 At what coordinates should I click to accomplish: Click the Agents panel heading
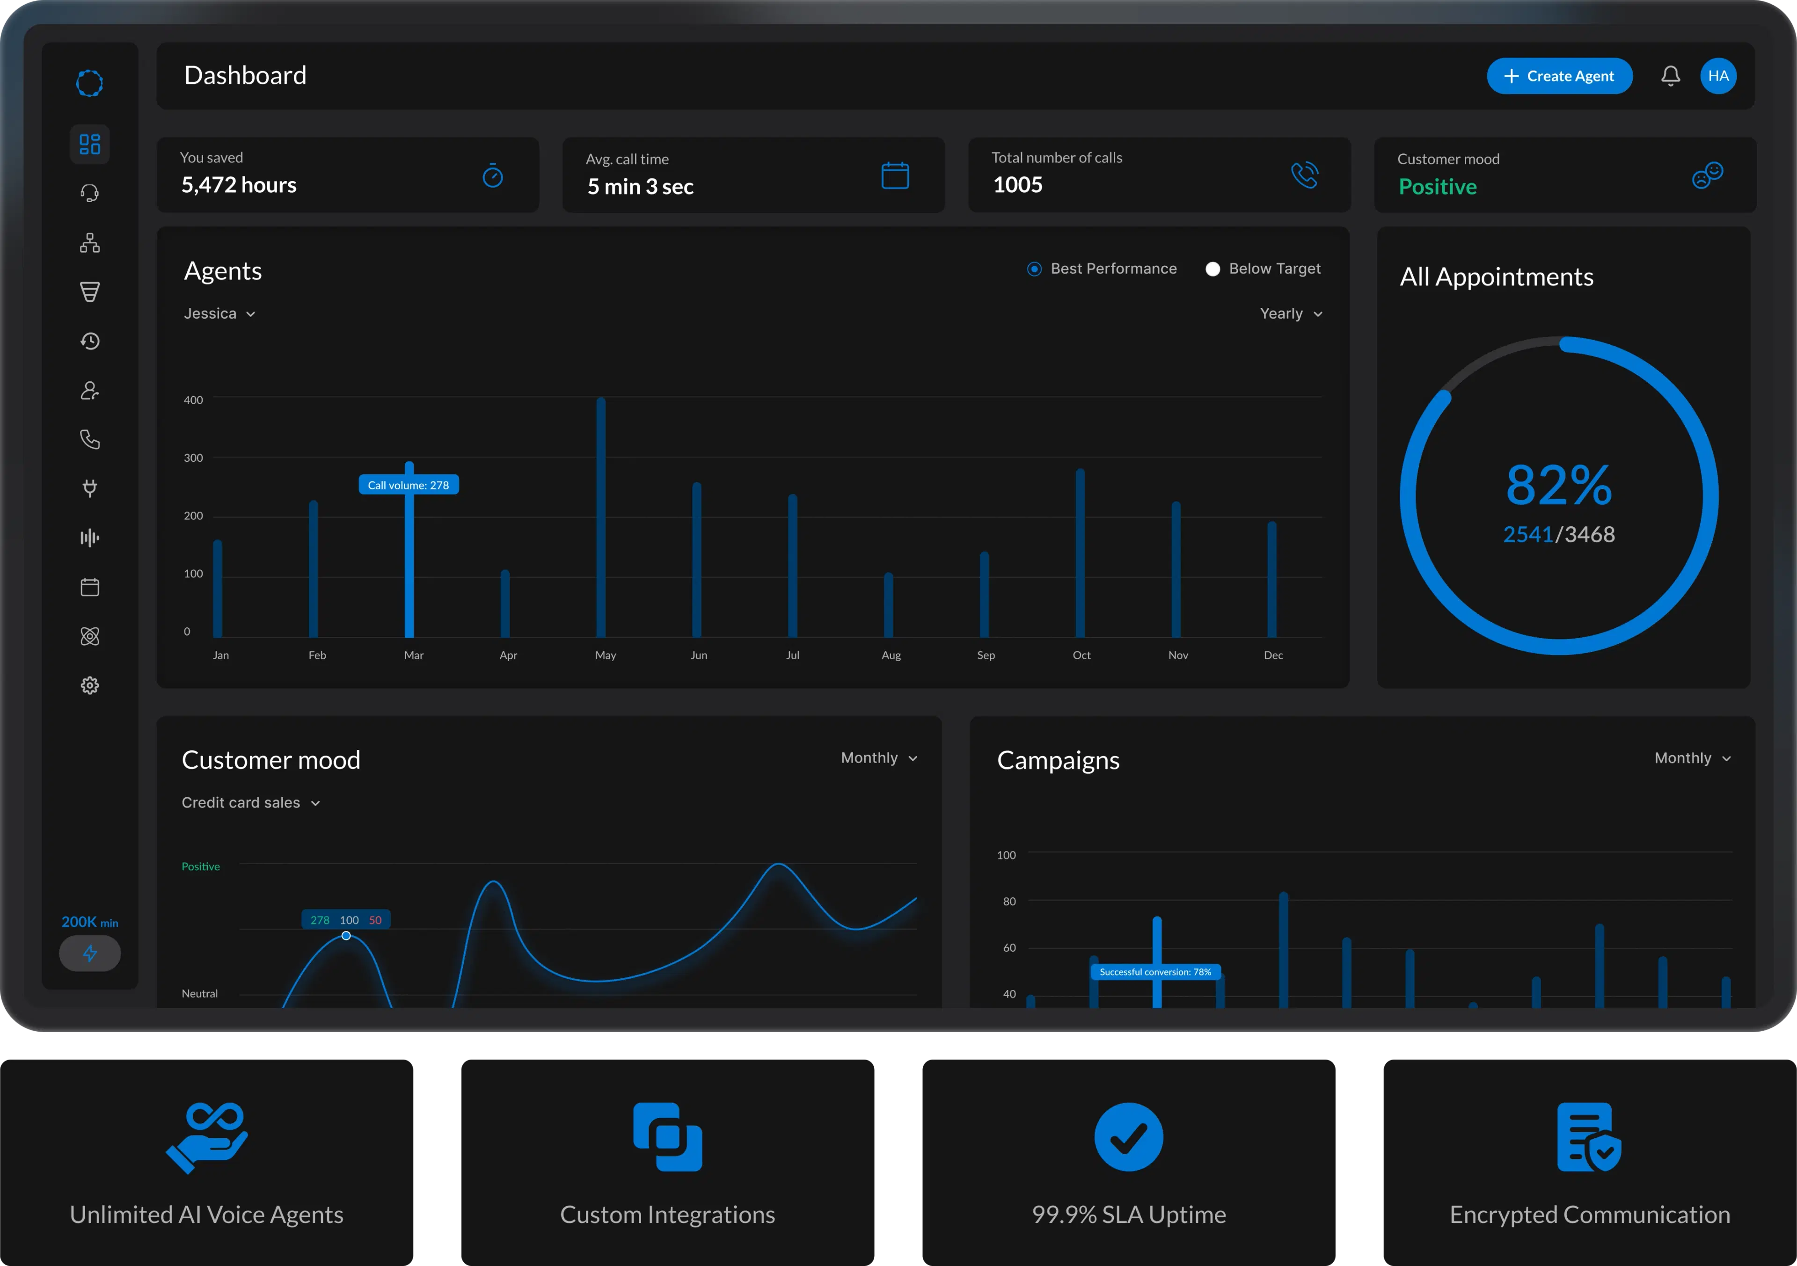pyautogui.click(x=223, y=271)
